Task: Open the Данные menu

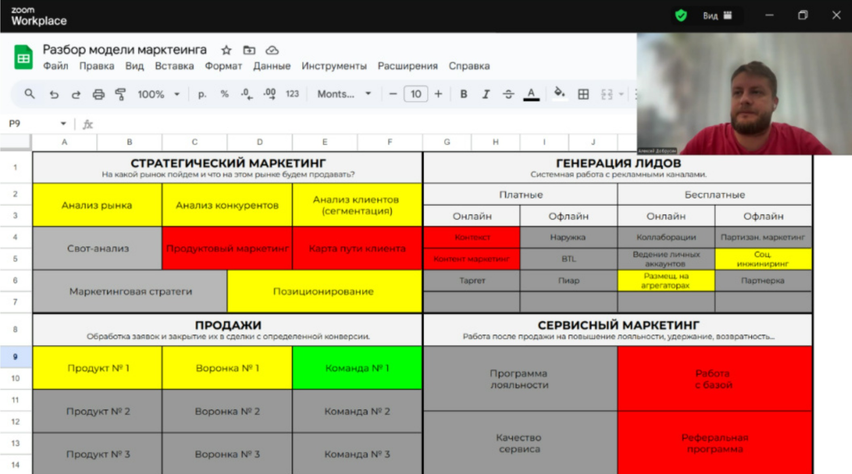Action: pyautogui.click(x=271, y=66)
